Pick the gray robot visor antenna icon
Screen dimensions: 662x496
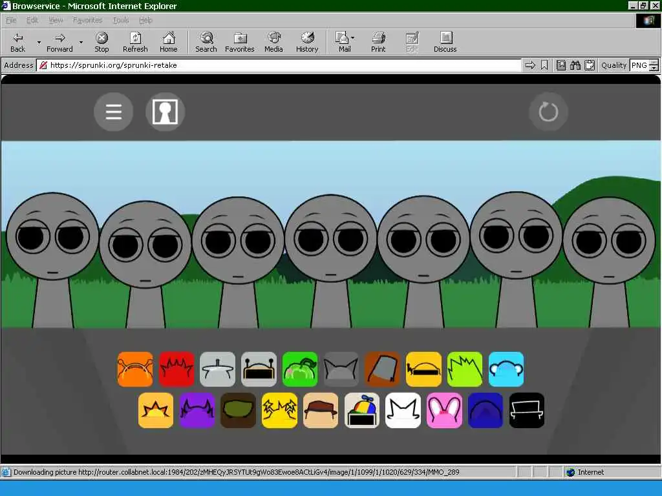coord(259,369)
